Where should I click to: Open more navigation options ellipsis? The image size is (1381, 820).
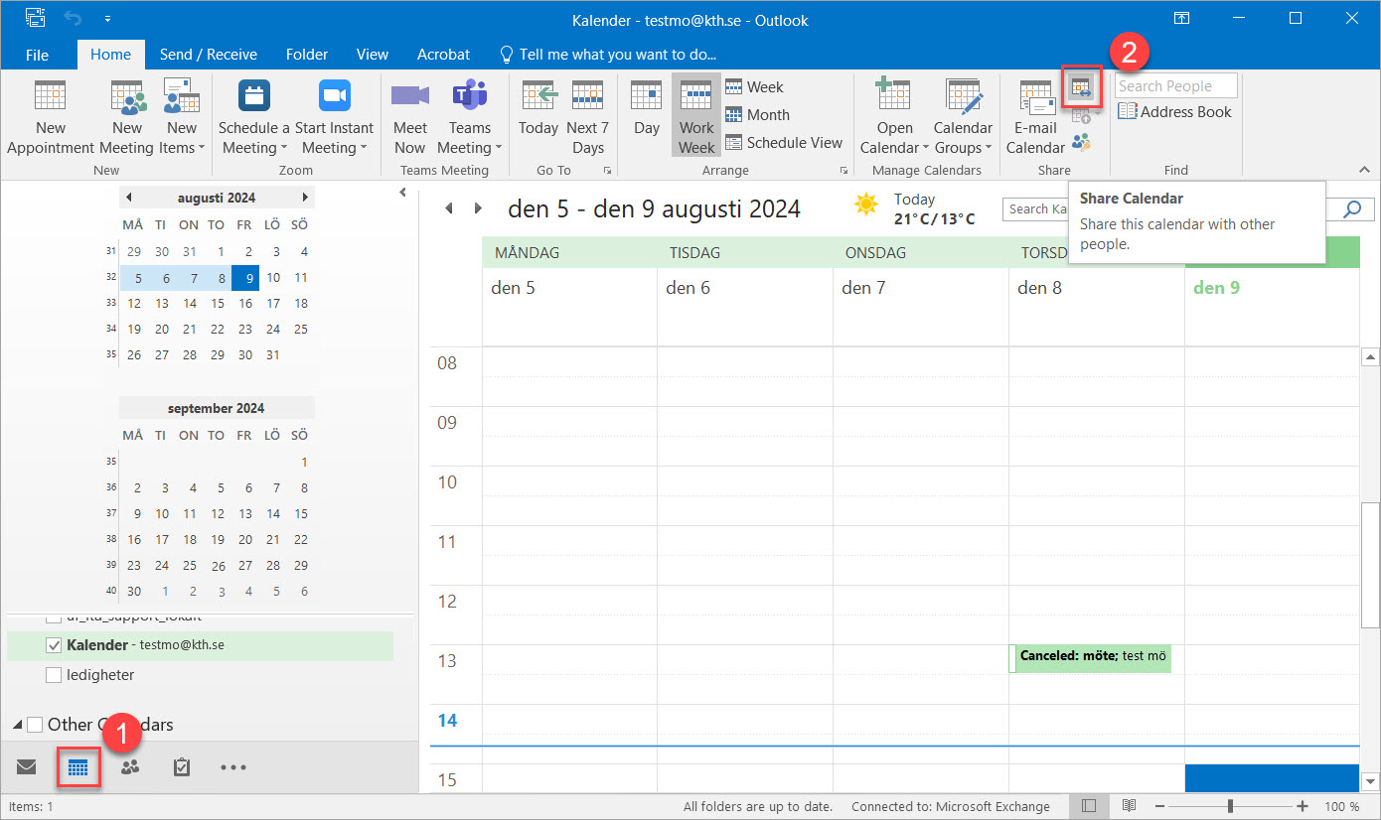[x=233, y=766]
